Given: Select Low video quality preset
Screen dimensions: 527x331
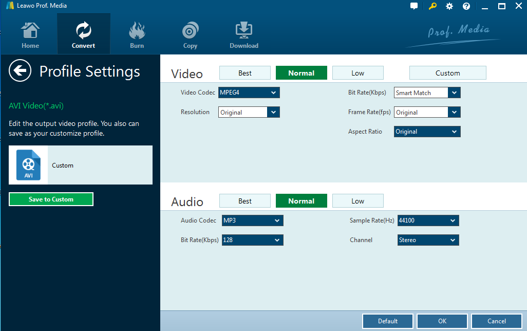Looking at the screenshot, I should [357, 73].
